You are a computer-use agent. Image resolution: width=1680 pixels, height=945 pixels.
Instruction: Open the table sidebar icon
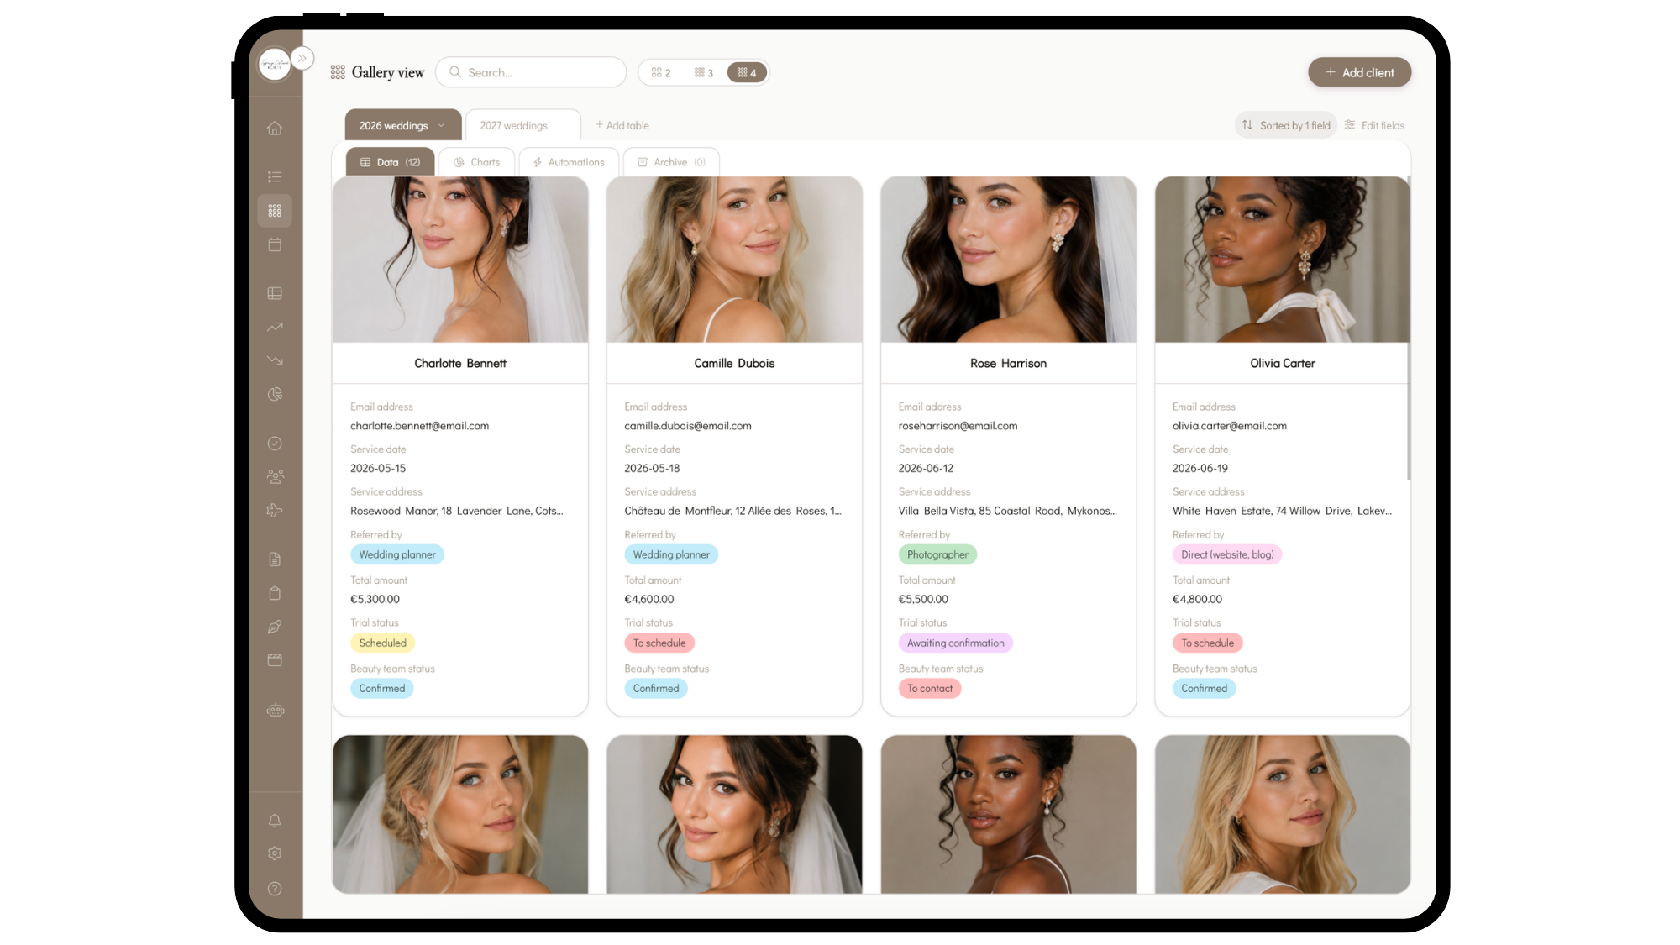click(275, 293)
